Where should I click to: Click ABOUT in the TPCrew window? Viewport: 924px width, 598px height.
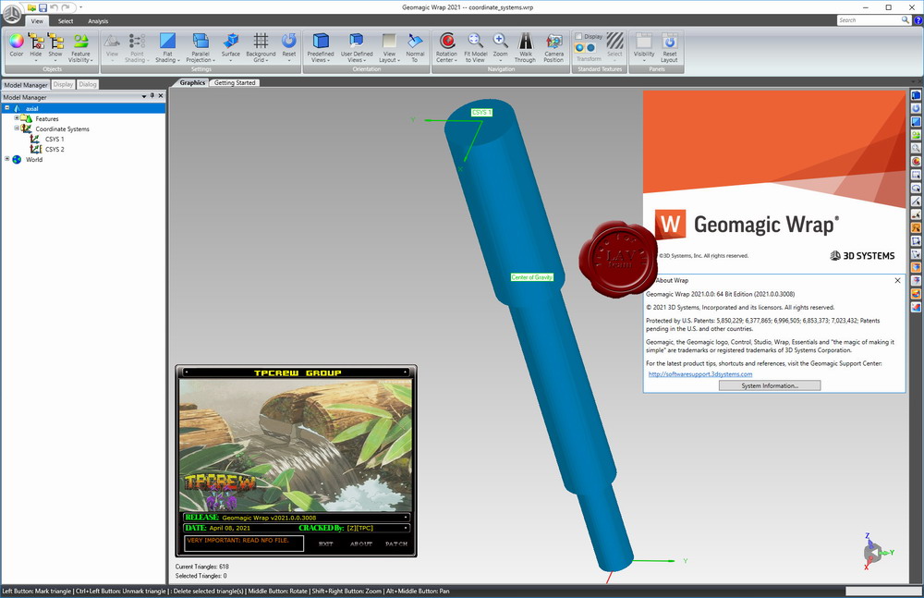tap(361, 543)
